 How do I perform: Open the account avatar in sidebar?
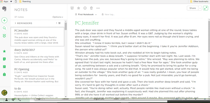pyautogui.click(x=4, y=93)
